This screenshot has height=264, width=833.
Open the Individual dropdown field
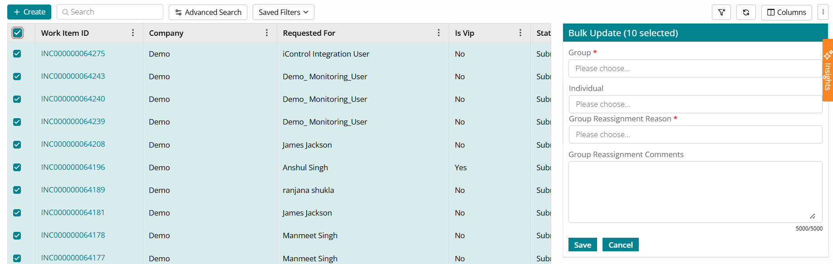(x=695, y=104)
